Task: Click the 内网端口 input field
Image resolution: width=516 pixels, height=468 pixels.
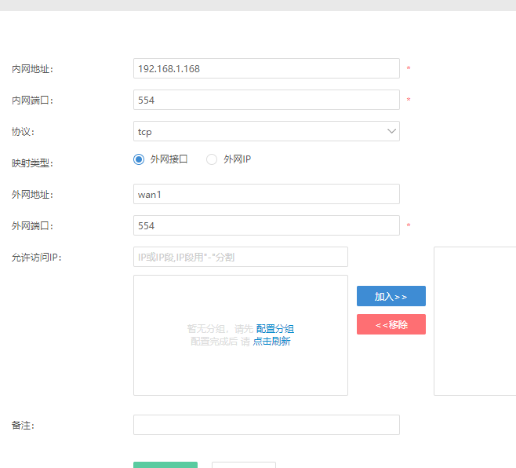Action: click(x=266, y=100)
